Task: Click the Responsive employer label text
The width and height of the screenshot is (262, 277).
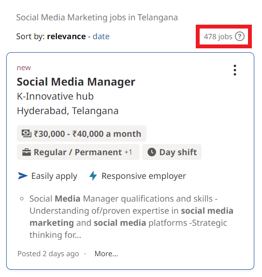Action: click(144, 176)
